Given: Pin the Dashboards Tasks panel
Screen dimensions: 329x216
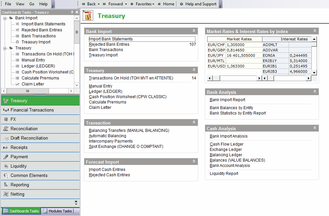Looking at the screenshot, I should (x=72, y=12).
